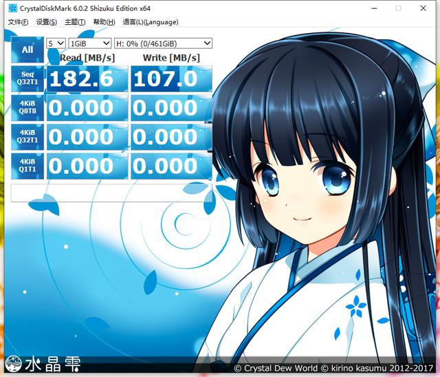Viewport: 440px width, 377px height.
Task: Open the 设置(S) menu
Action: (47, 22)
